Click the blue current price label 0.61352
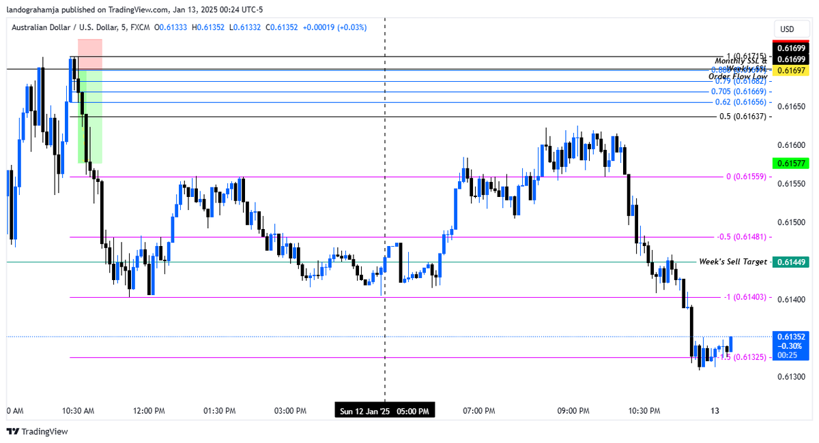Screen dimensions: 819x443 (791, 345)
